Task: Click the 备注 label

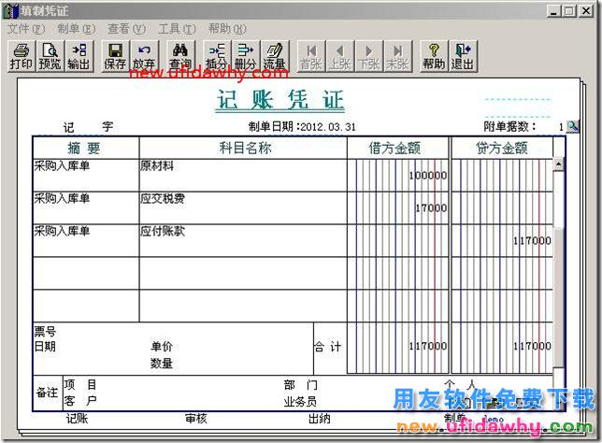Action: 47,393
